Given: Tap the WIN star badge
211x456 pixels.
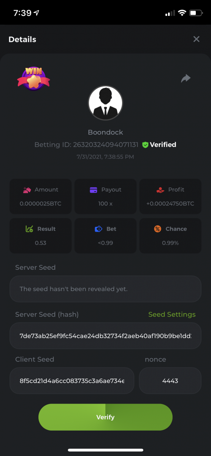Looking at the screenshot, I should click(x=33, y=78).
